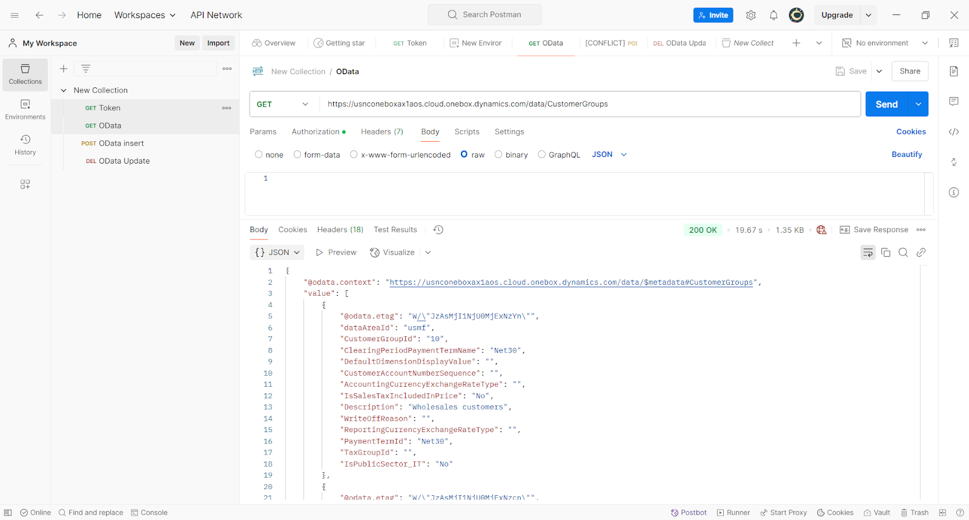Toggle wrap lines in response

868,253
